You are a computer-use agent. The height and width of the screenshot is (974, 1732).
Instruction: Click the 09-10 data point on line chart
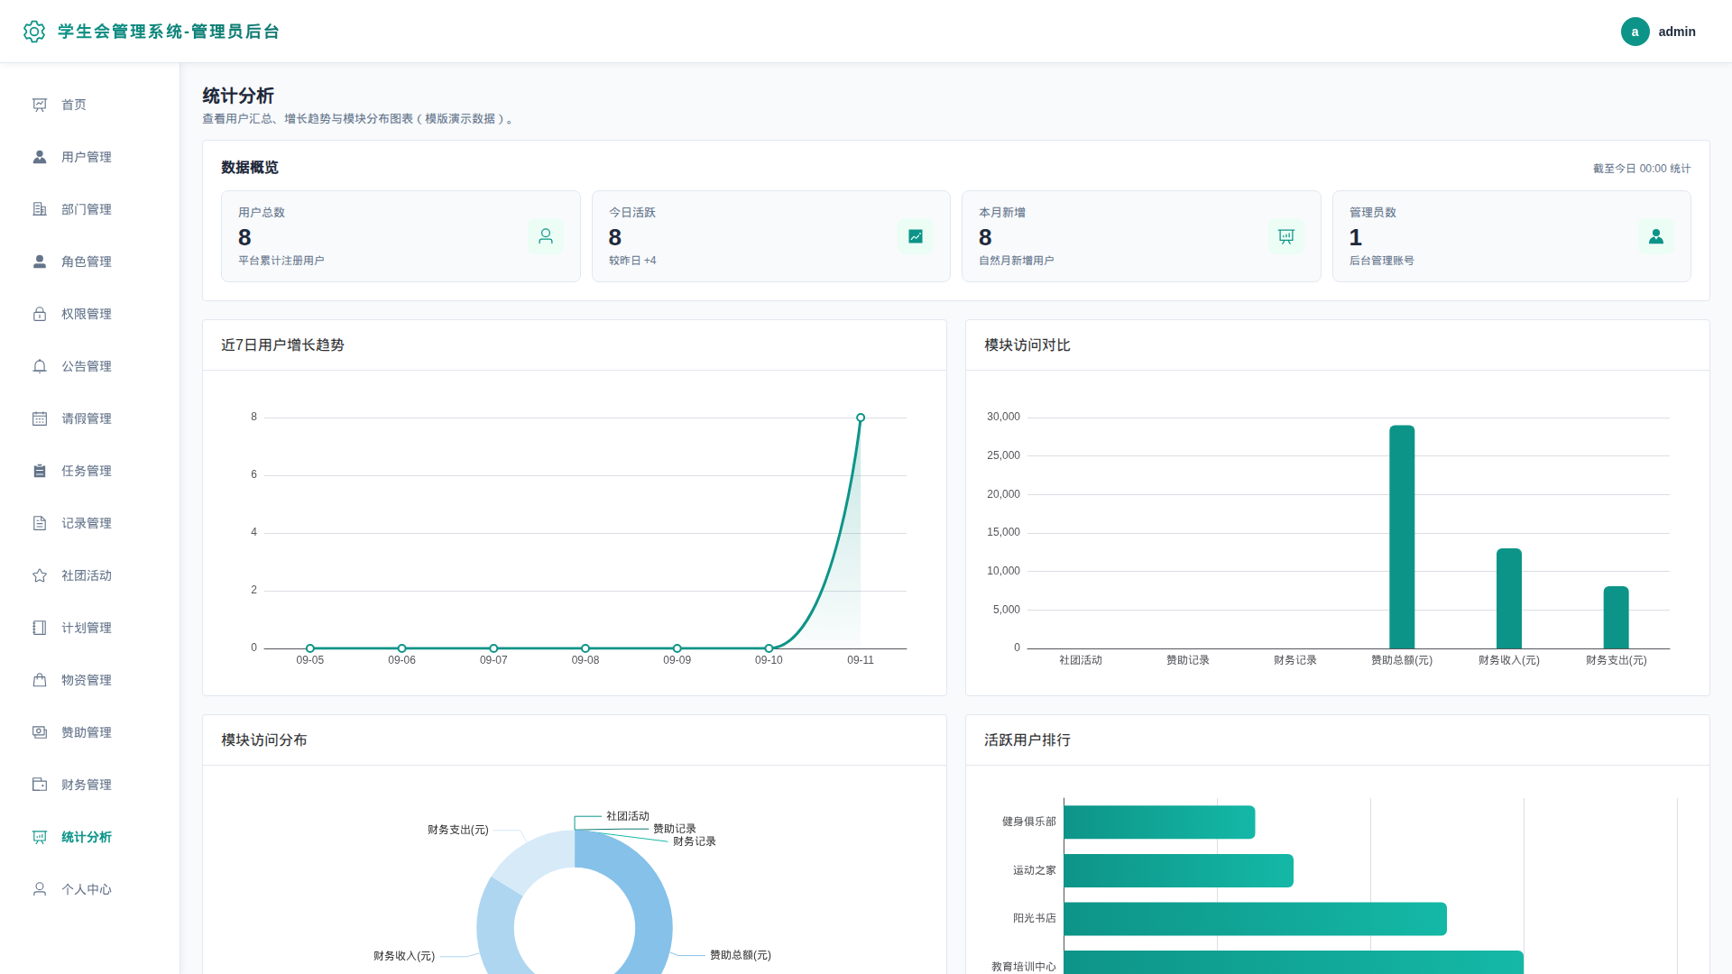tap(769, 648)
